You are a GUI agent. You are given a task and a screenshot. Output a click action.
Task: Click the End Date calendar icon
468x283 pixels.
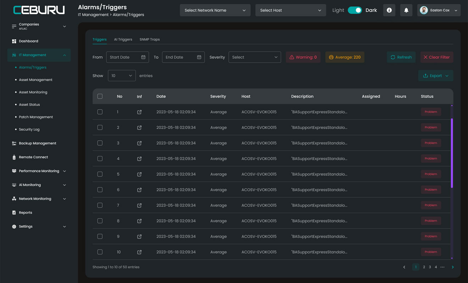pyautogui.click(x=199, y=57)
